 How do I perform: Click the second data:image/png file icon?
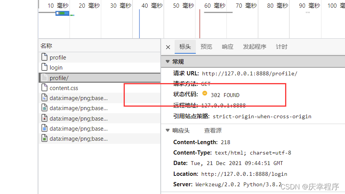click(x=44, y=108)
